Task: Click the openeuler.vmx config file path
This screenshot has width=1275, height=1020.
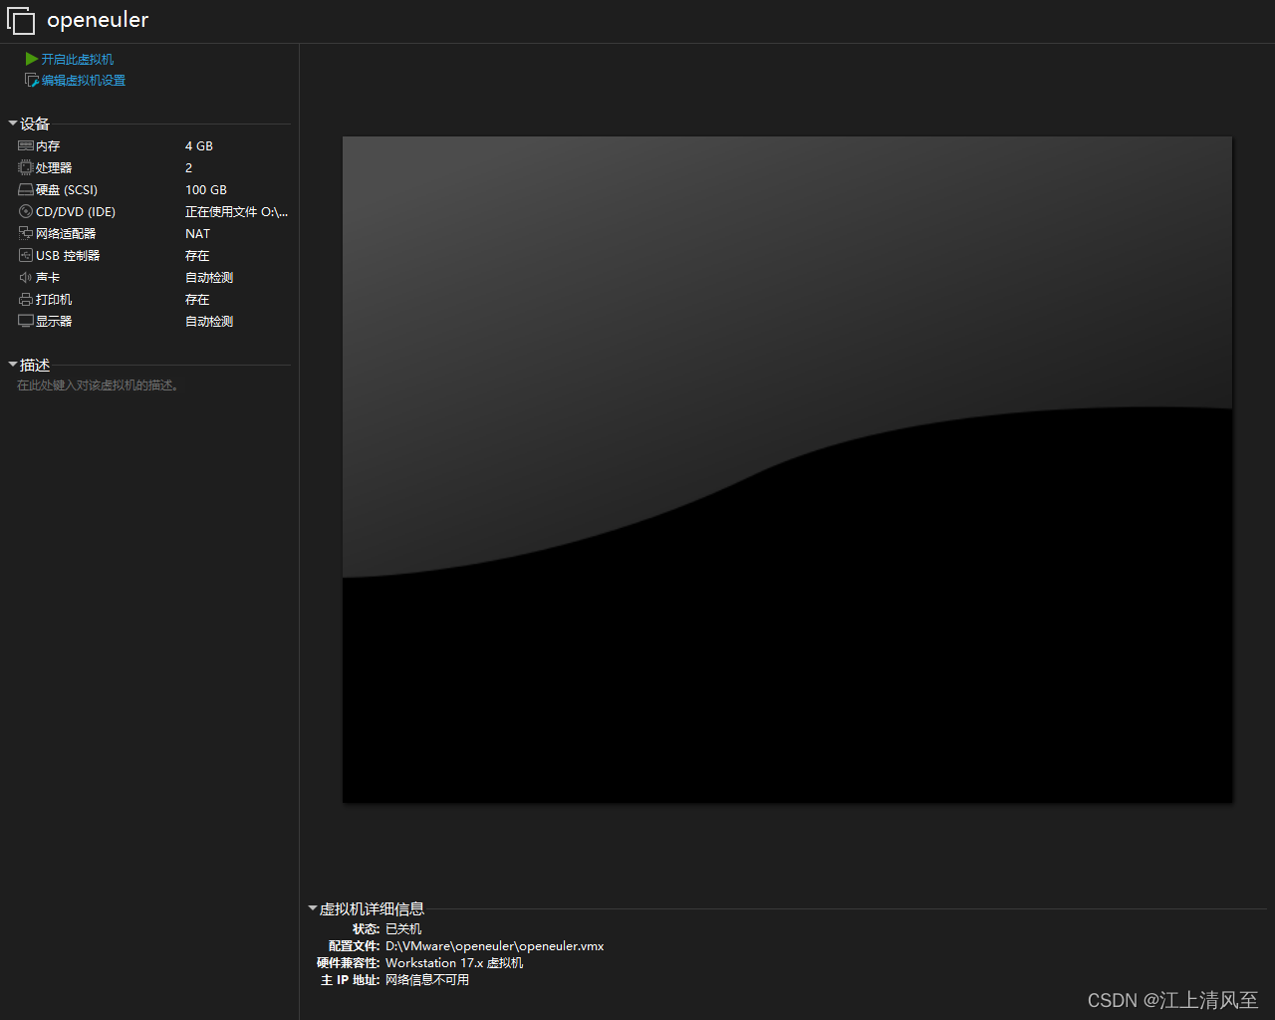Action: coord(495,946)
